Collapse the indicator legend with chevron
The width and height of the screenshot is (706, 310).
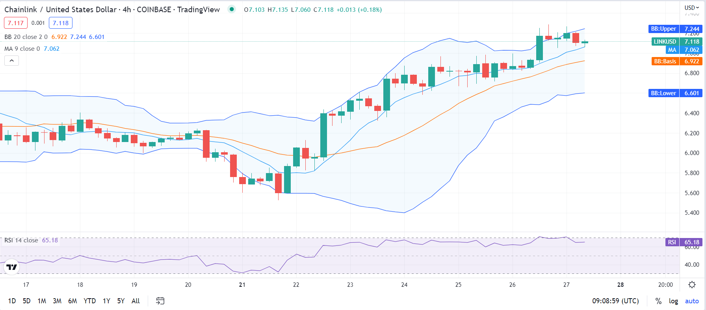point(12,61)
